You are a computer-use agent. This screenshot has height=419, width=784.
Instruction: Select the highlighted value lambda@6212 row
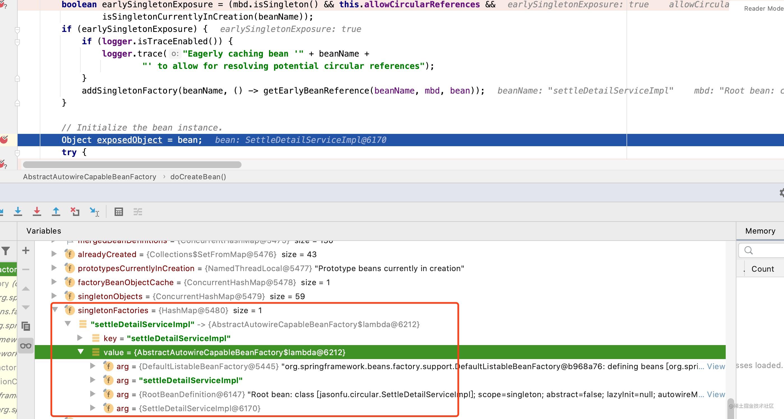pyautogui.click(x=380, y=352)
